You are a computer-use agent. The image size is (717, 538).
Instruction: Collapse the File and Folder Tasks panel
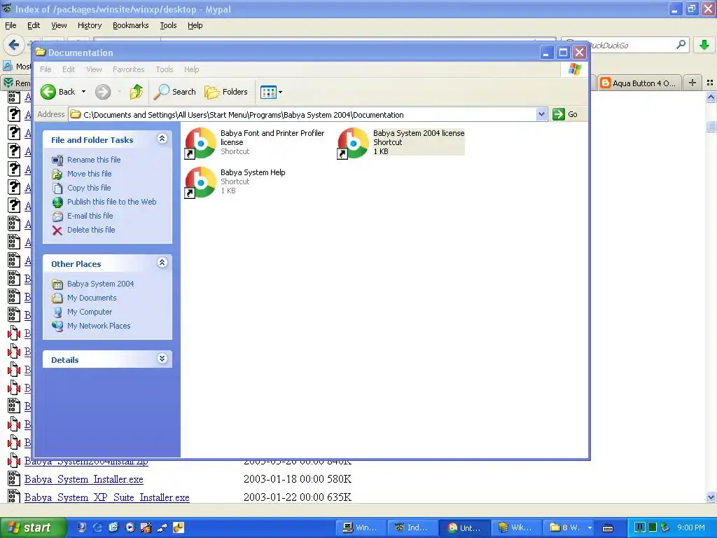162,139
